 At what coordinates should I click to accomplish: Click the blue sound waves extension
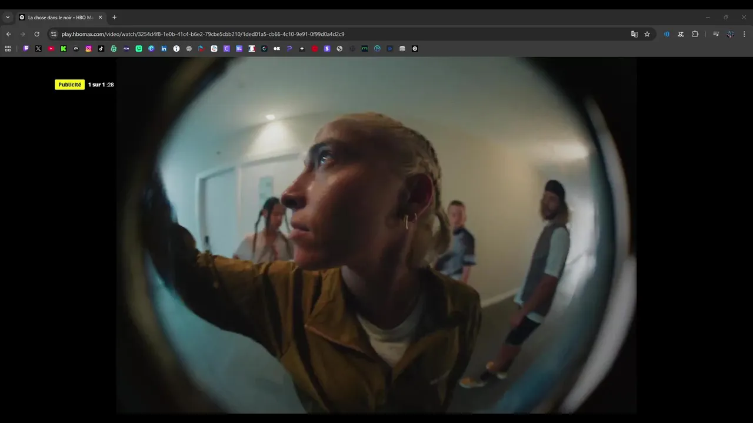click(x=667, y=34)
